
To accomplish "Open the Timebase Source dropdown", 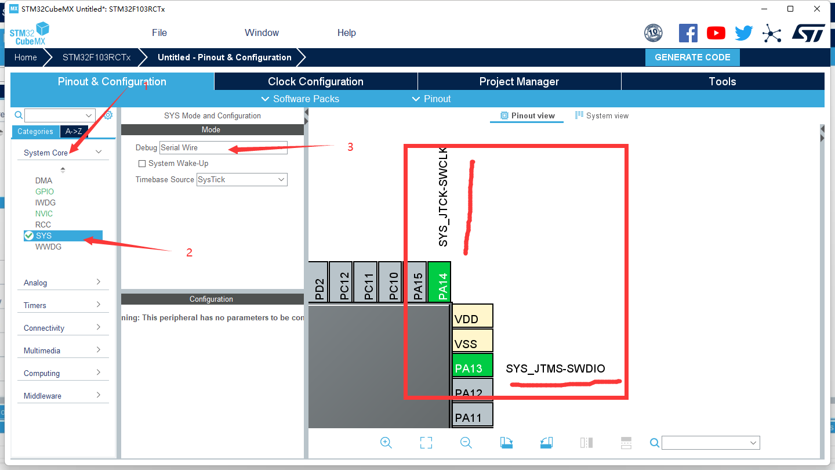I will coord(242,179).
